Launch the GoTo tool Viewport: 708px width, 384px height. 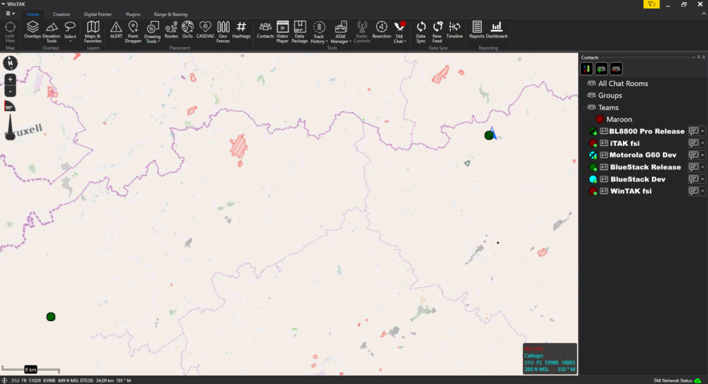pyautogui.click(x=187, y=30)
